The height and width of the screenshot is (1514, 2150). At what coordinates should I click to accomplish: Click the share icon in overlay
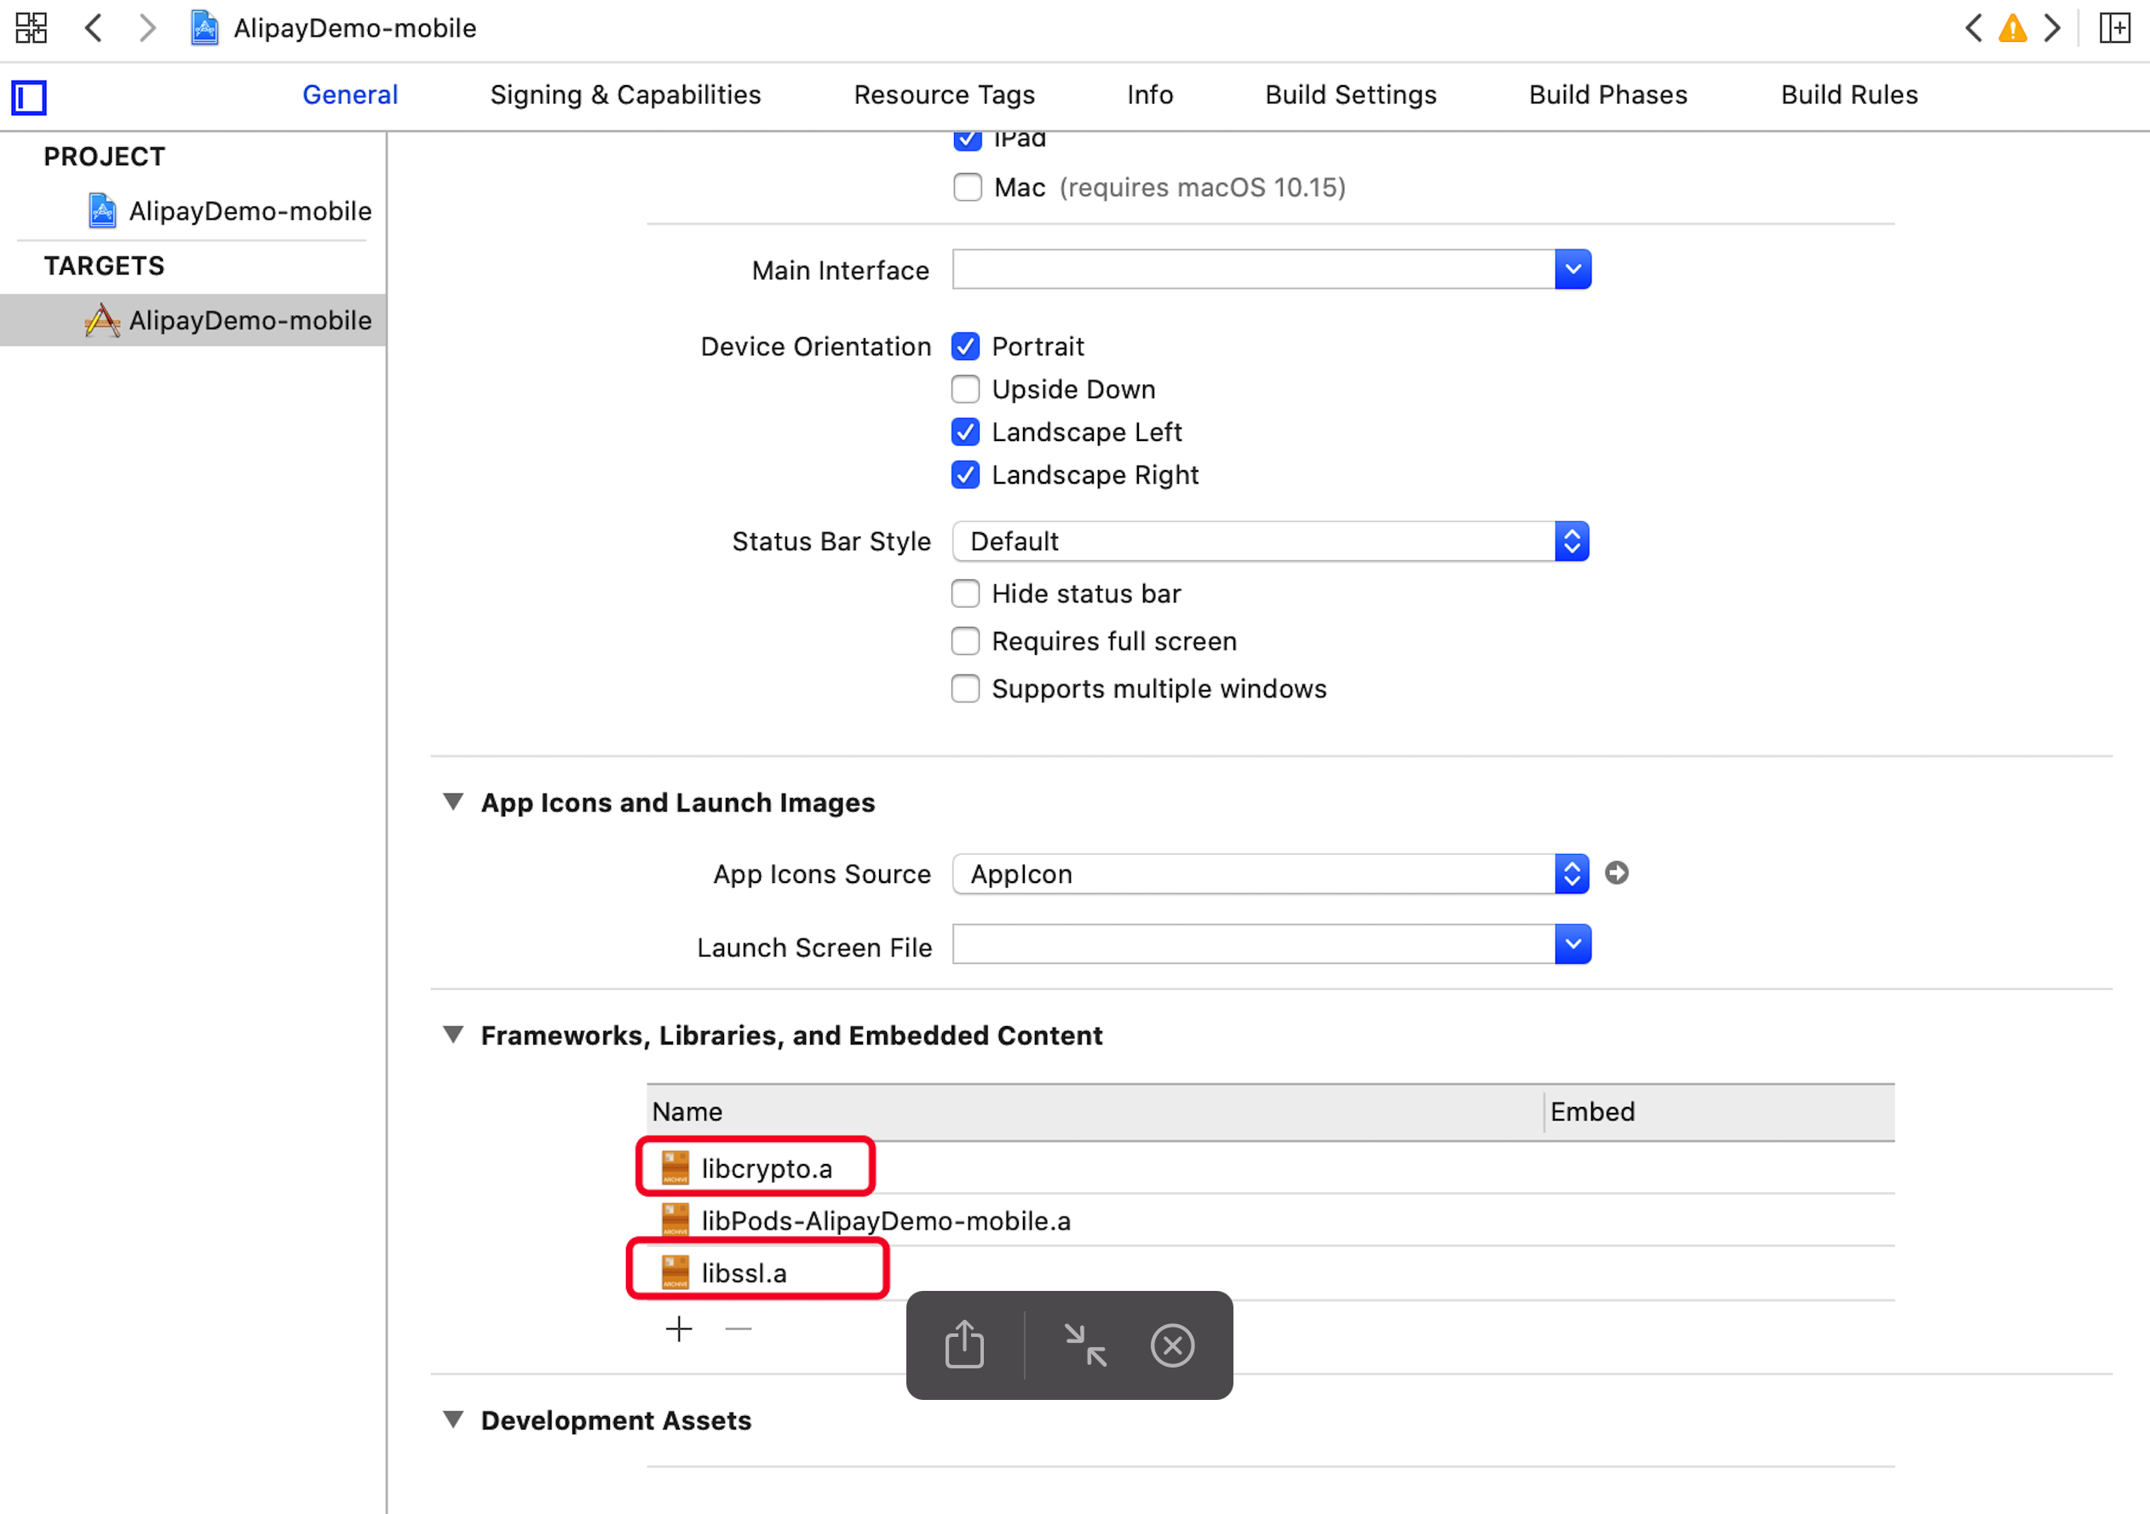pos(964,1345)
